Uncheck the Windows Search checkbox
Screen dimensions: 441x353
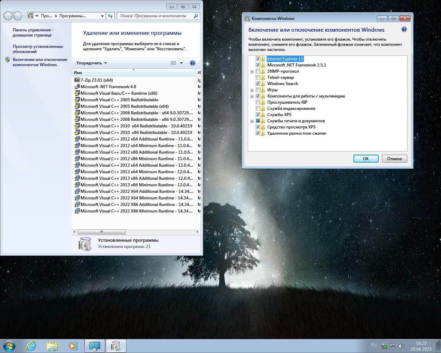point(258,84)
